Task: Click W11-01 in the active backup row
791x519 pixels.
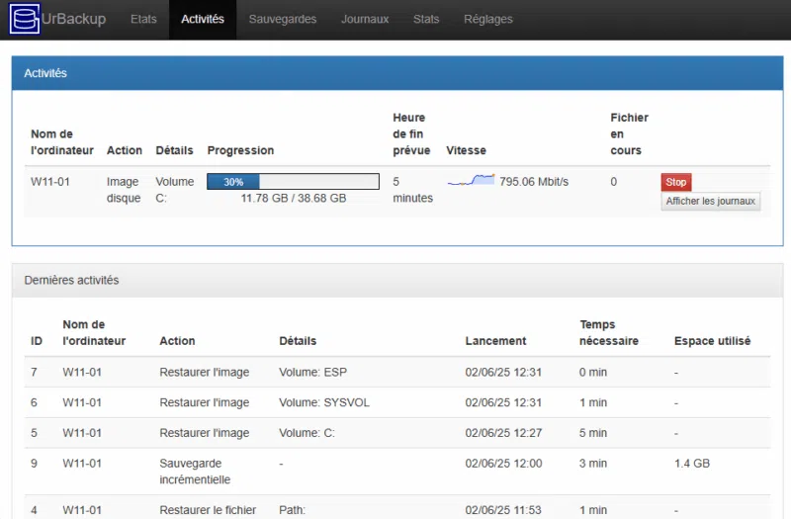Action: point(49,182)
